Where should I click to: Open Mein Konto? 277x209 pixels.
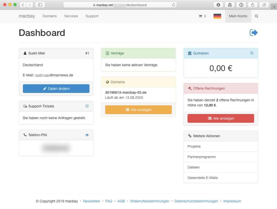(x=238, y=16)
